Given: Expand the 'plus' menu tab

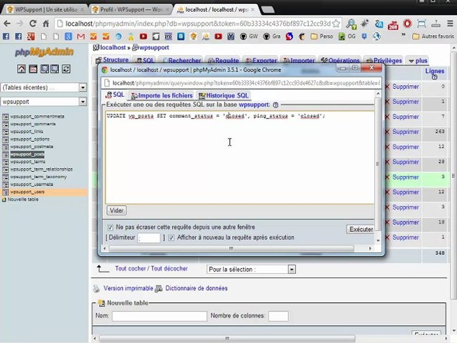Looking at the screenshot, I should click(x=418, y=61).
